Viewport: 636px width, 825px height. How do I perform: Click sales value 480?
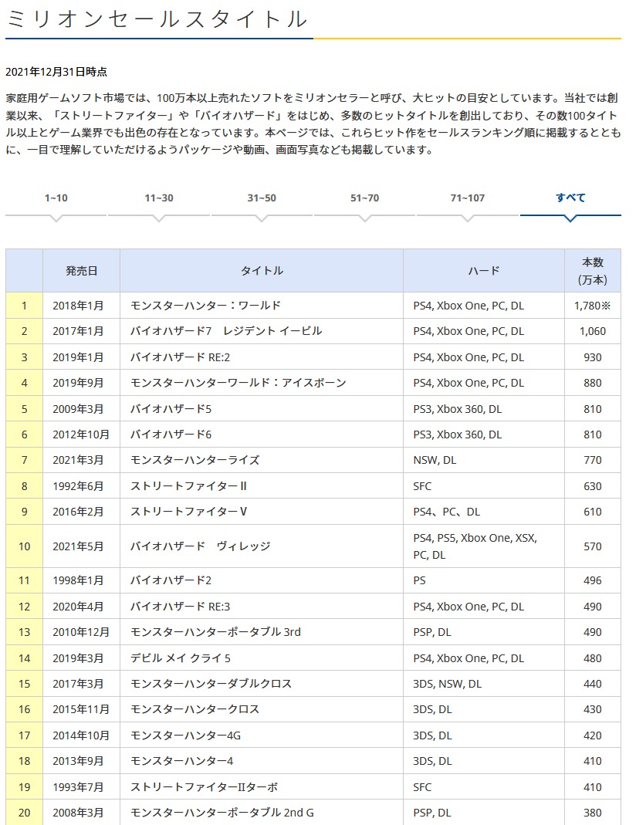592,658
